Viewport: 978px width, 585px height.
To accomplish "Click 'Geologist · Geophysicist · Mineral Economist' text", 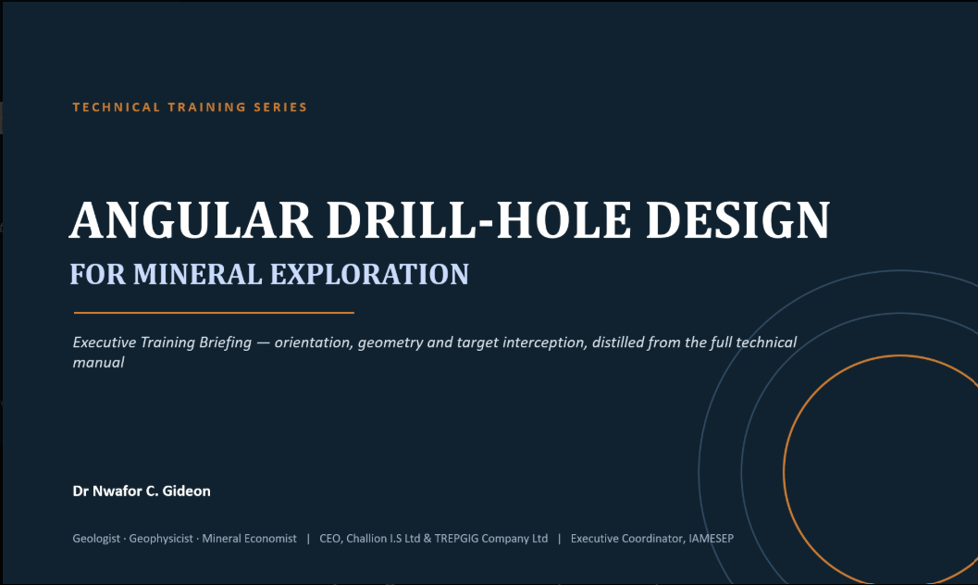I will (185, 538).
